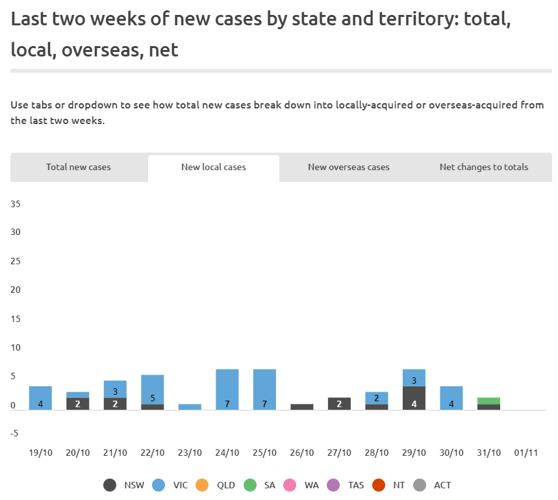Image resolution: width=558 pixels, height=500 pixels.
Task: Toggle the VIC series legend circle
Action: click(158, 484)
